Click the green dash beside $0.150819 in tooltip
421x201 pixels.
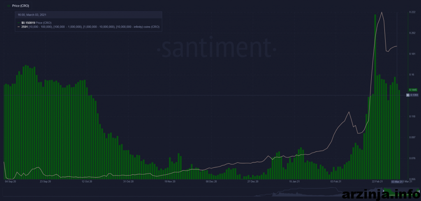click(x=19, y=23)
